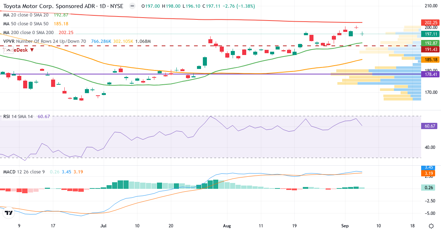Open chart settings gear icon
Image resolution: width=441 pixels, height=231 pixels.
click(x=430, y=226)
